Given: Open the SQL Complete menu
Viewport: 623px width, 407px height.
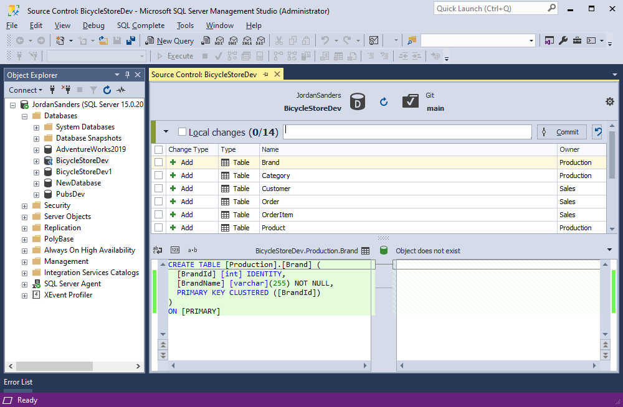Looking at the screenshot, I should pos(141,26).
